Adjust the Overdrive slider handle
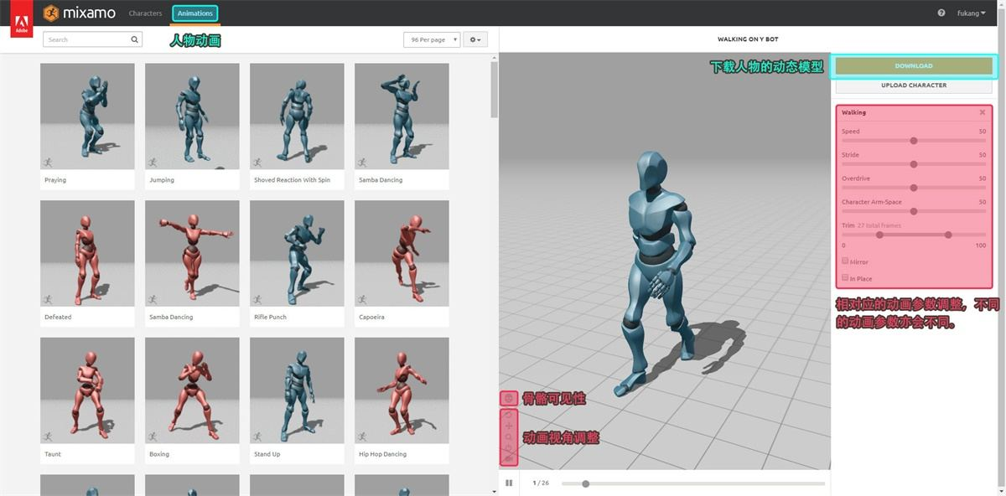This screenshot has width=1006, height=496. tap(914, 188)
